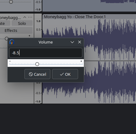Screen dimensions: 136x134
Task: Open the track ellipsis options menu
Action: tap(30, 17)
